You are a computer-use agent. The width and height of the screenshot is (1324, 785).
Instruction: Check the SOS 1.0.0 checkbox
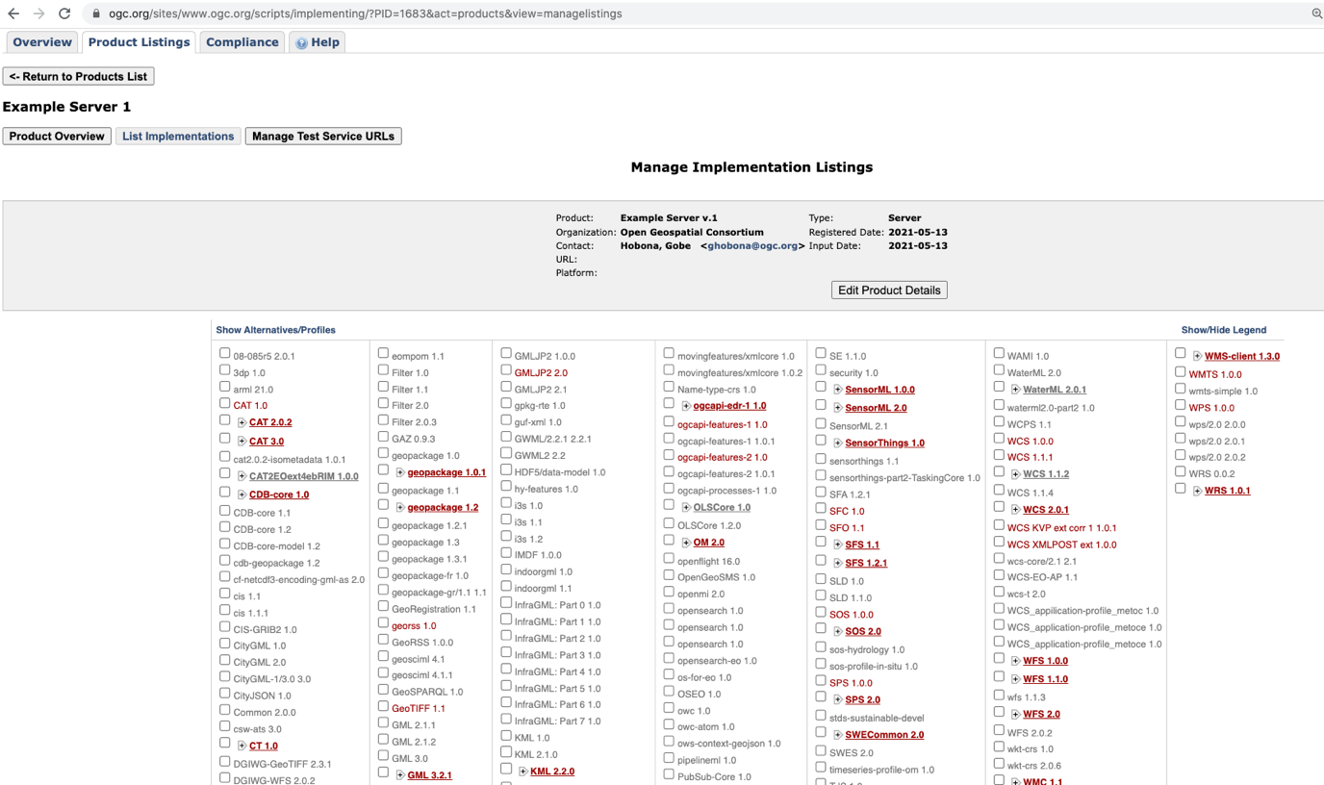821,612
